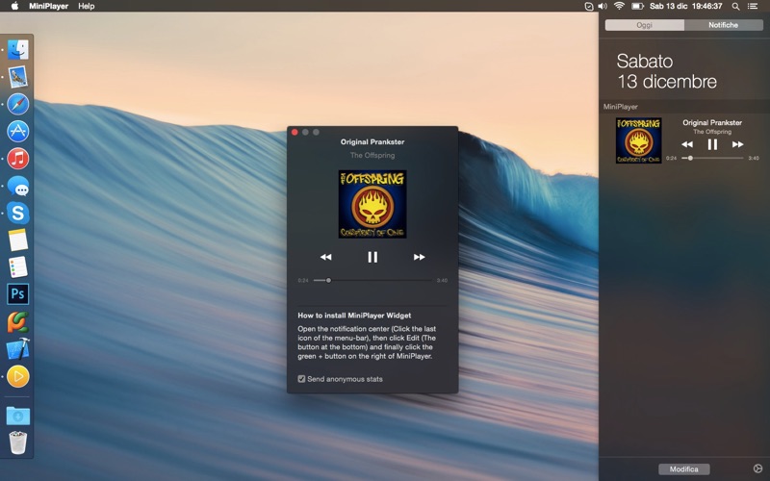Rewind track in Notification Center widget
Viewport: 770px width, 481px height.
pos(687,144)
